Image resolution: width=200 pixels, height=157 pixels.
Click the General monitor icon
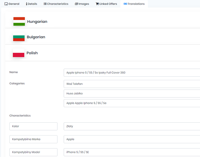(x=6, y=4)
